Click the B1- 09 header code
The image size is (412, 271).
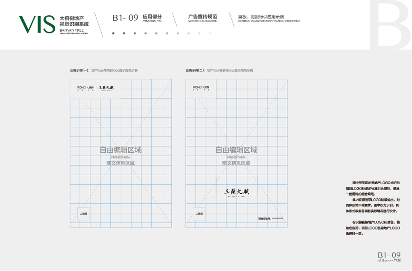125,18
